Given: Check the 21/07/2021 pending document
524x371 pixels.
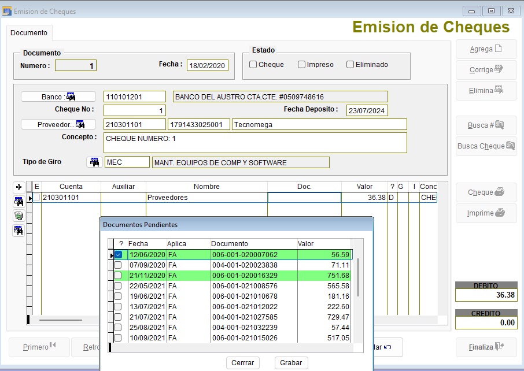Looking at the screenshot, I should pyautogui.click(x=118, y=317).
